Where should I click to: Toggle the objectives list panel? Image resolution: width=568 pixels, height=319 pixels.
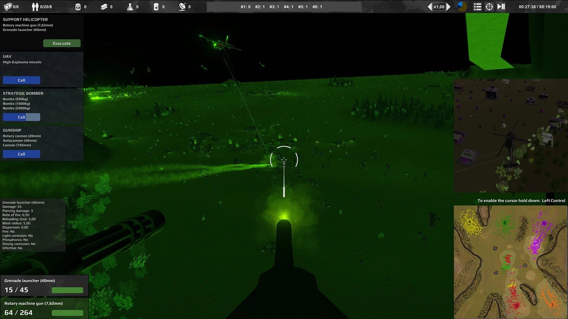477,6
